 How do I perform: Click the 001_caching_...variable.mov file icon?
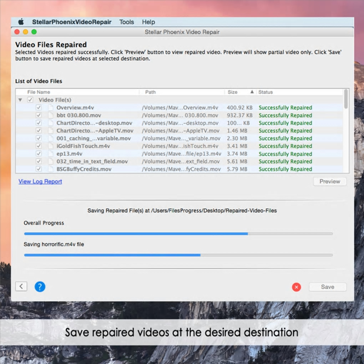click(x=51, y=138)
